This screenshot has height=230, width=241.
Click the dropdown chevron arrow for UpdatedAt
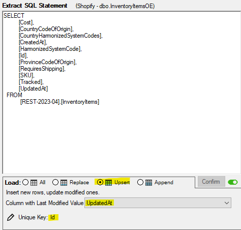coord(227,203)
